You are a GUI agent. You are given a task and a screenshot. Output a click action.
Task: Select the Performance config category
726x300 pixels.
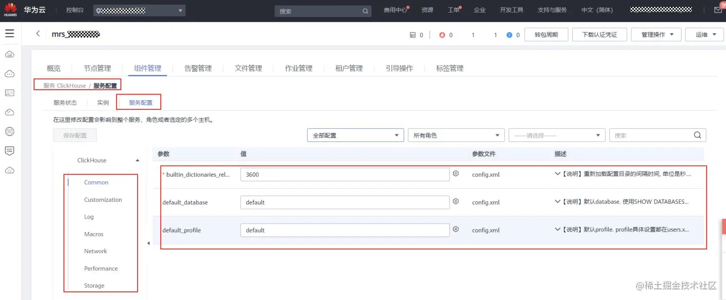tap(101, 268)
